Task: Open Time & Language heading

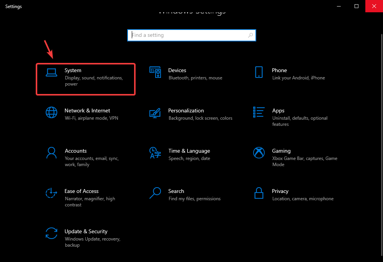Action: click(x=189, y=151)
